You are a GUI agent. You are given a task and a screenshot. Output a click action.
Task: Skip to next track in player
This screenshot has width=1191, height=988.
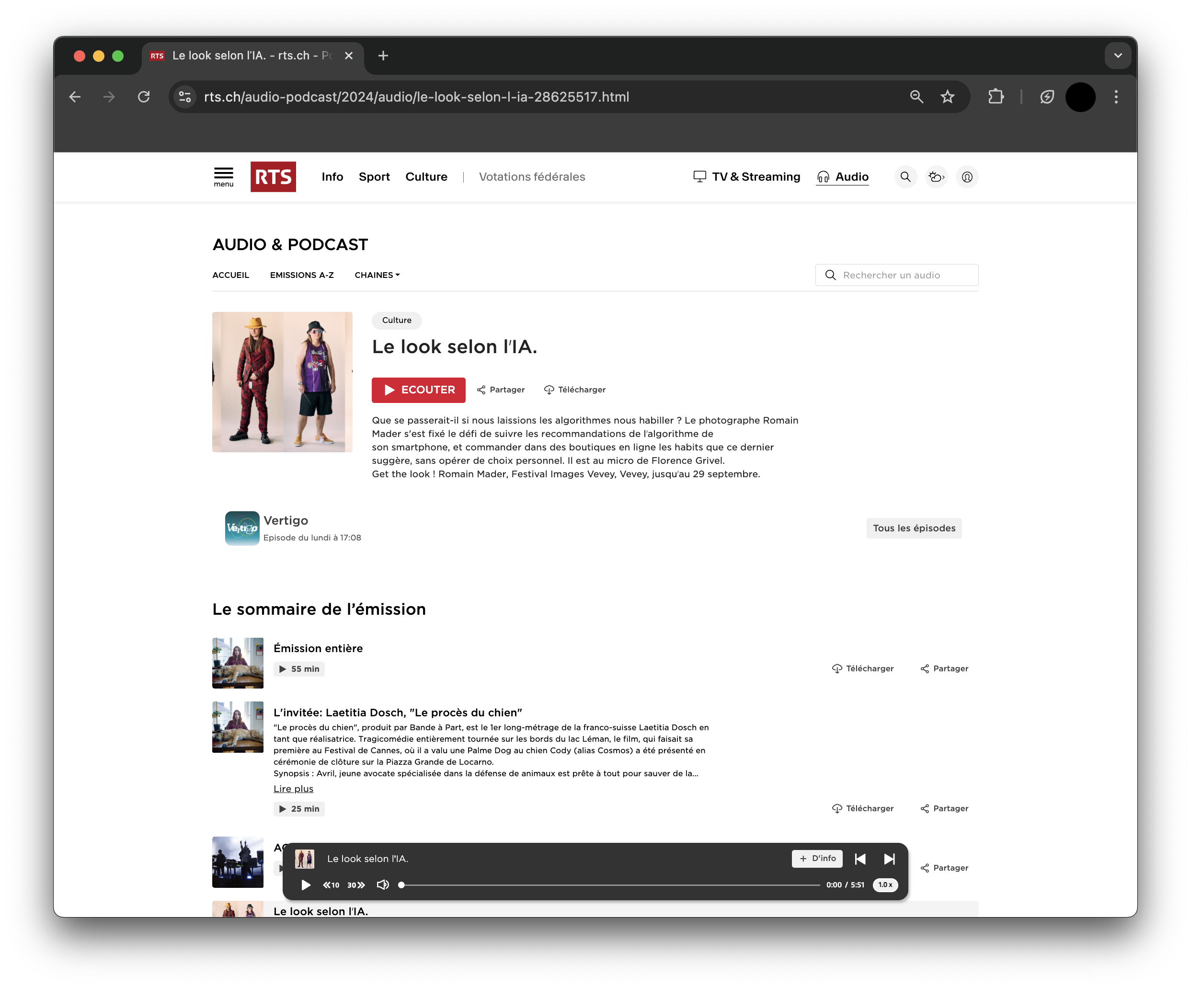tap(889, 859)
